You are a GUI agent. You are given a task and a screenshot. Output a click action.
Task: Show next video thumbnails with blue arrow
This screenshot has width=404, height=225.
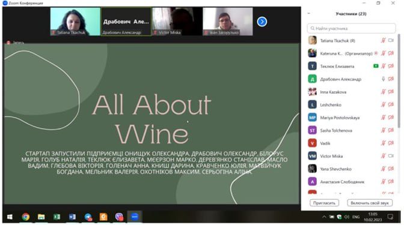[262, 22]
